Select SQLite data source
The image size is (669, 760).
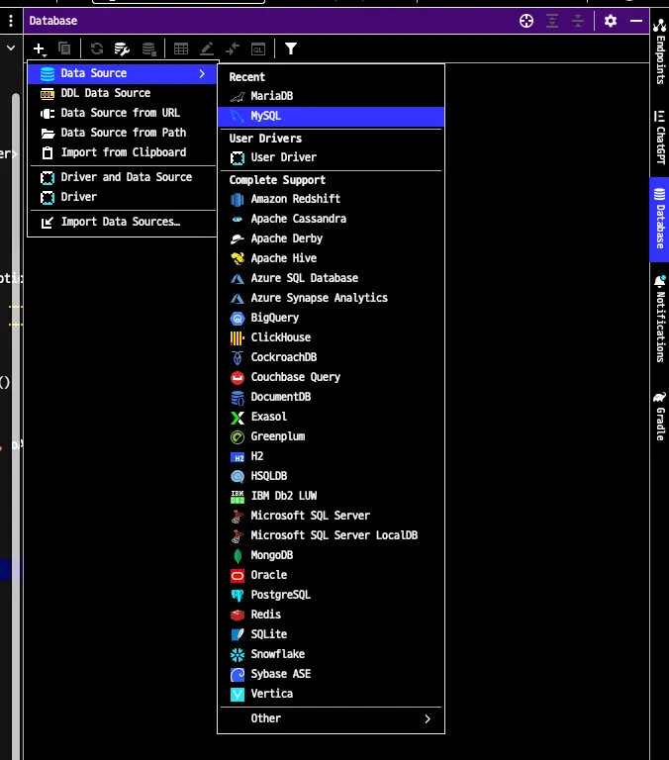(x=331, y=634)
